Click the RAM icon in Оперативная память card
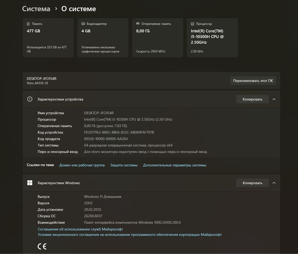This screenshot has height=254, width=298. tap(138, 23)
